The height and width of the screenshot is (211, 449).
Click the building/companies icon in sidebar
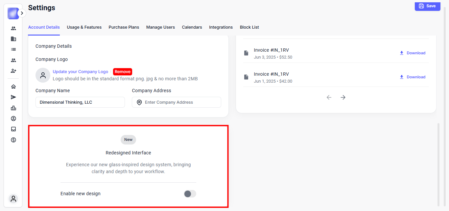13,39
